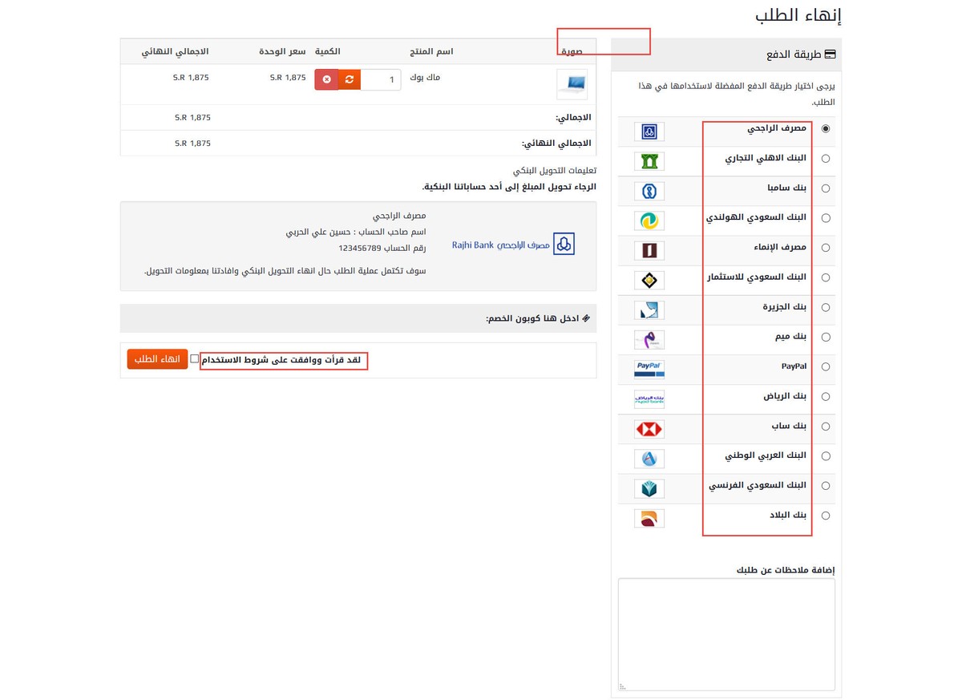
Task: Click the Riyad Bank logo icon
Action: [x=649, y=399]
